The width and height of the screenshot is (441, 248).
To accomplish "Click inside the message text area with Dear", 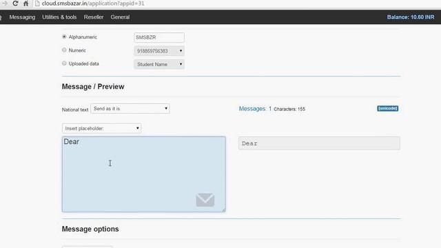I will coord(144,174).
